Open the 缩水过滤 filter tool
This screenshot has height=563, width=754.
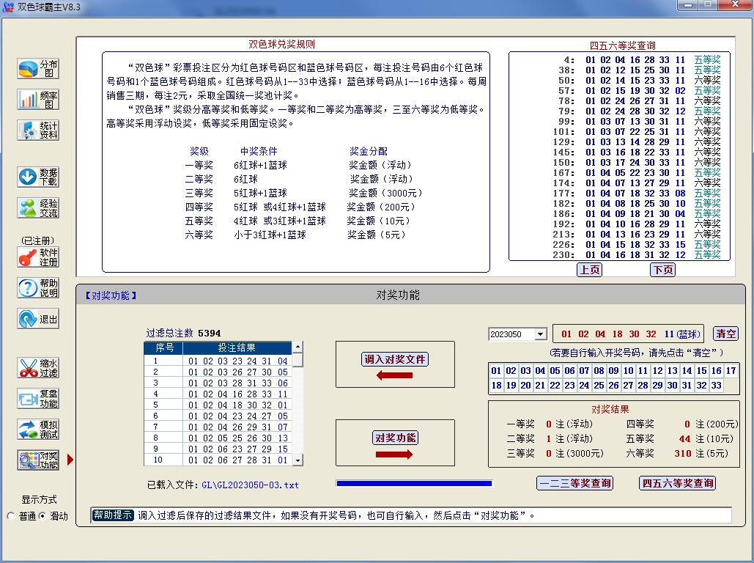click(x=38, y=368)
